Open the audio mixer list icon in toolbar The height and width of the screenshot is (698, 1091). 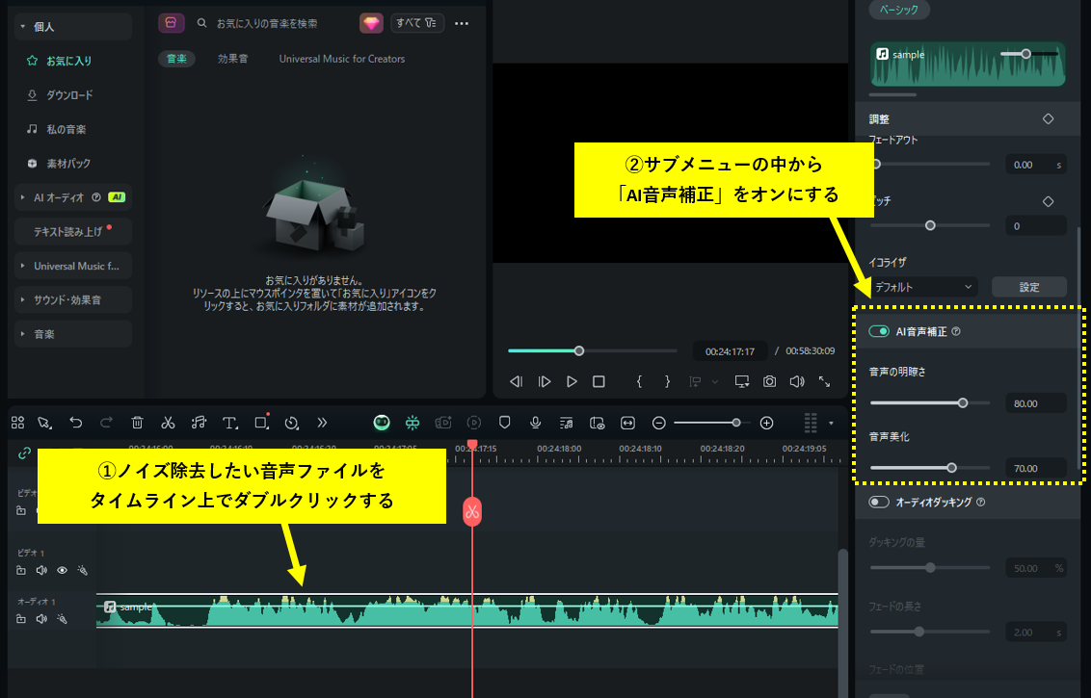pos(567,423)
